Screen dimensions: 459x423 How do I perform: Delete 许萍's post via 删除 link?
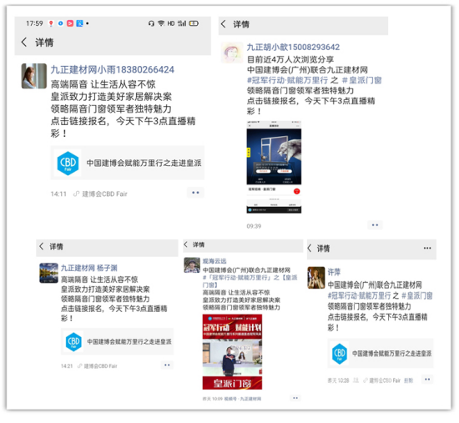pos(408,380)
